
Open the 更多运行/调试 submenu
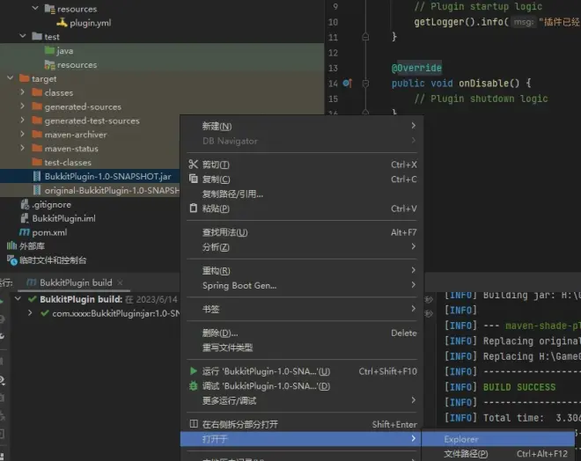click(x=302, y=400)
